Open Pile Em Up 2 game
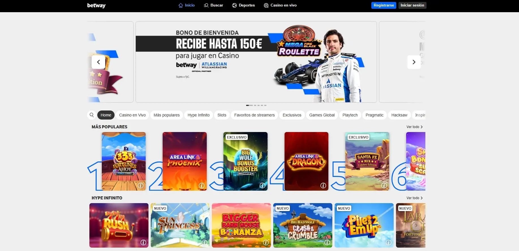This screenshot has width=519, height=251. (x=364, y=226)
